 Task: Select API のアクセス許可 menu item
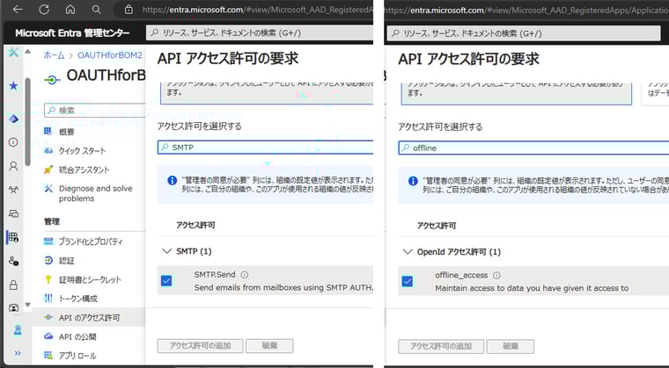pyautogui.click(x=88, y=317)
